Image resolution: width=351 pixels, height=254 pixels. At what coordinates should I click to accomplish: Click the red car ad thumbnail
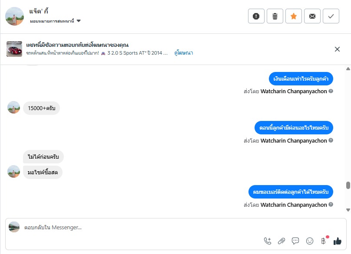point(14,49)
